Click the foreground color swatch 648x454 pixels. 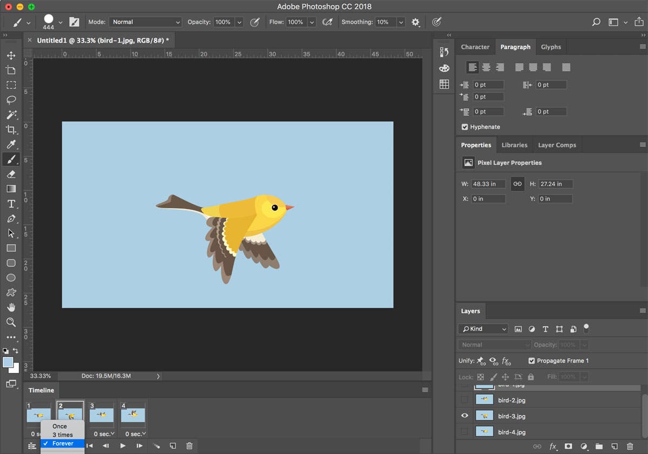[x=8, y=362]
